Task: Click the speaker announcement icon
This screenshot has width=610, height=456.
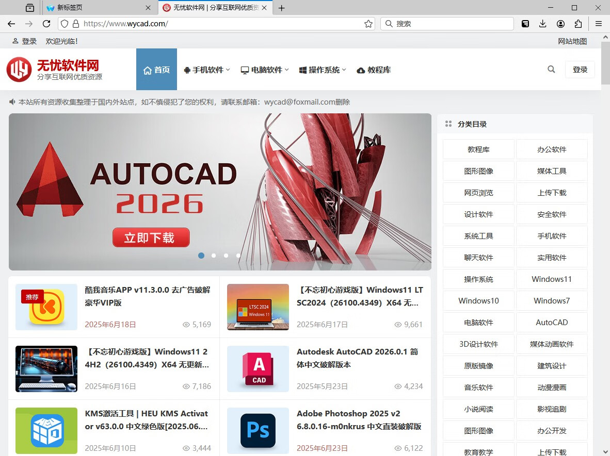Action: tap(12, 102)
